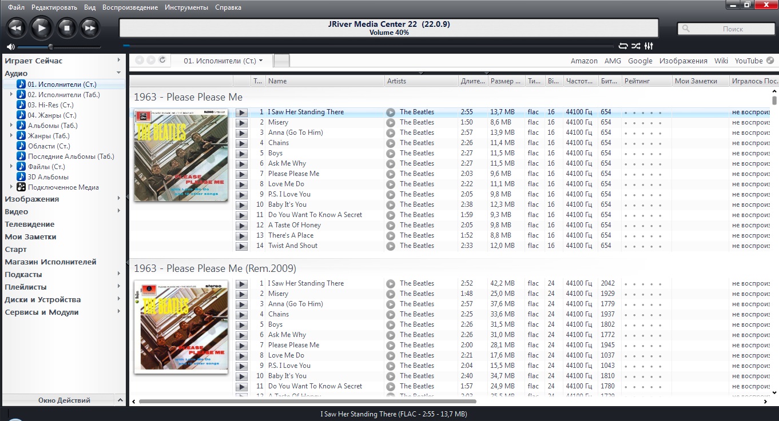Open the Файл menu

tap(17, 7)
